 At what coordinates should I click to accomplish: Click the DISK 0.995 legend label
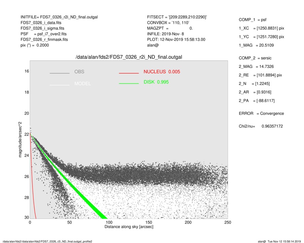(x=156, y=82)
